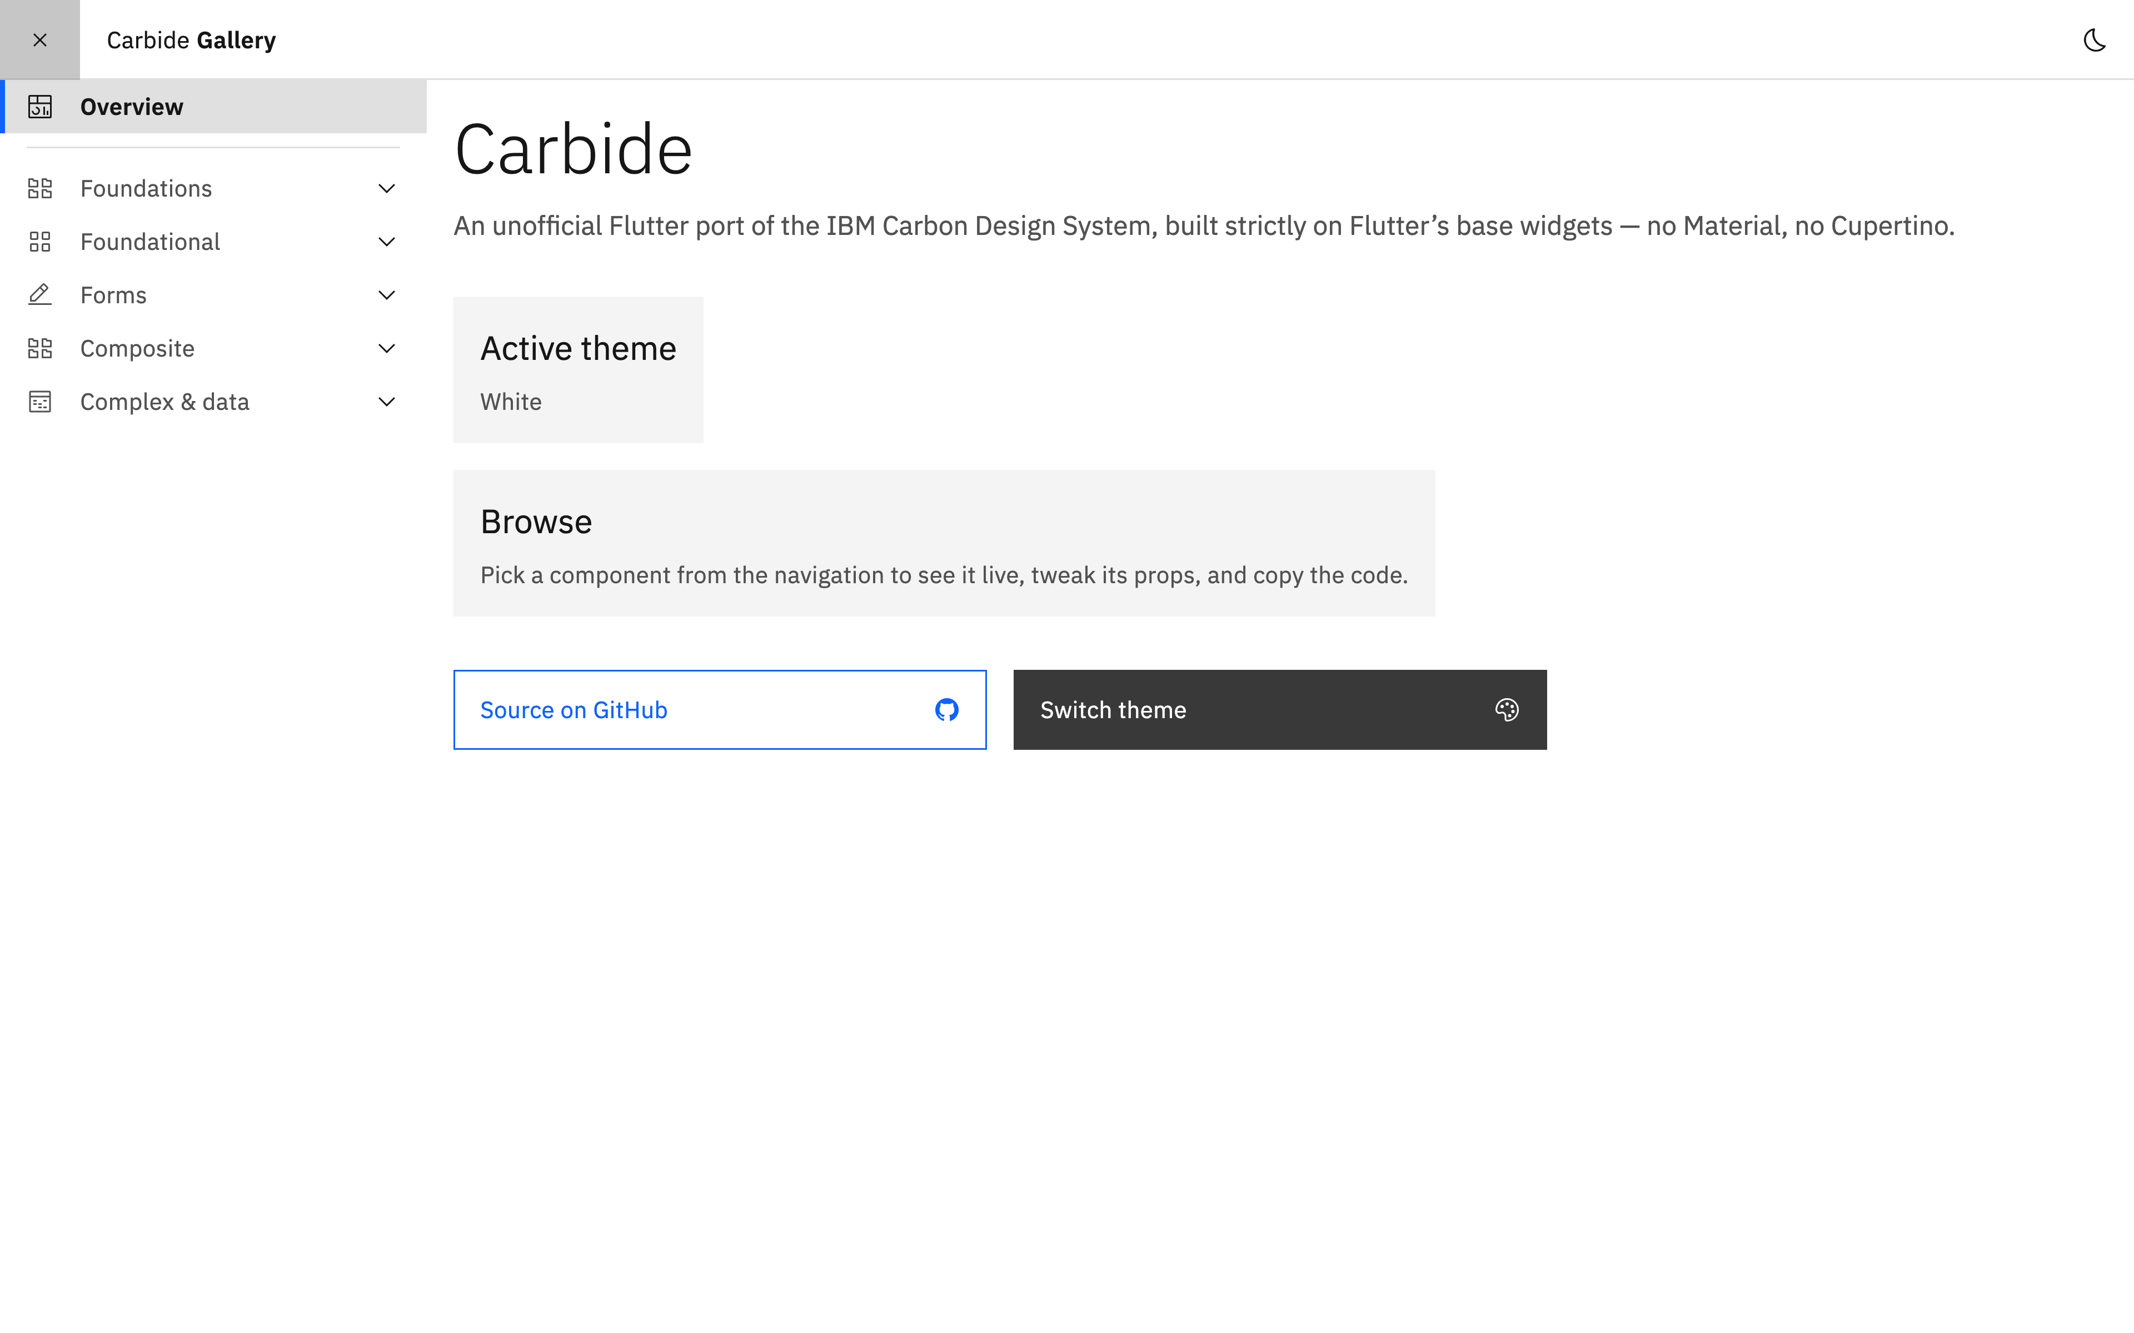The height and width of the screenshot is (1333, 2134).
Task: Select Overview in the navigation
Action: click(x=213, y=107)
